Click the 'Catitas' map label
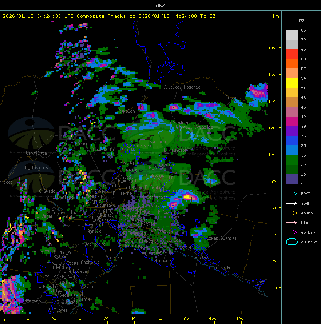 [200, 257]
